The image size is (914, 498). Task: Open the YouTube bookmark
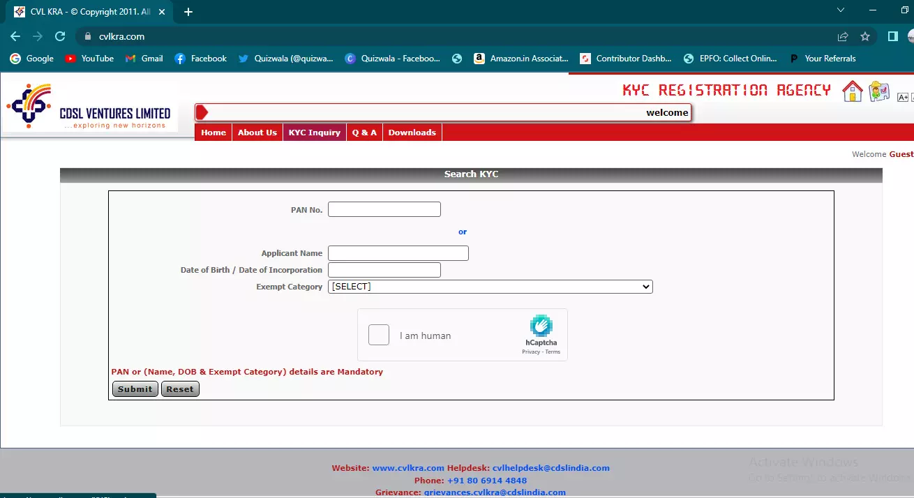click(89, 59)
